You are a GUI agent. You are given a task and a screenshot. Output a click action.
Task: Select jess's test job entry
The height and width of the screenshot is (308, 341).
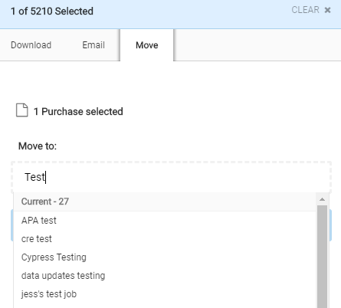coord(165,294)
